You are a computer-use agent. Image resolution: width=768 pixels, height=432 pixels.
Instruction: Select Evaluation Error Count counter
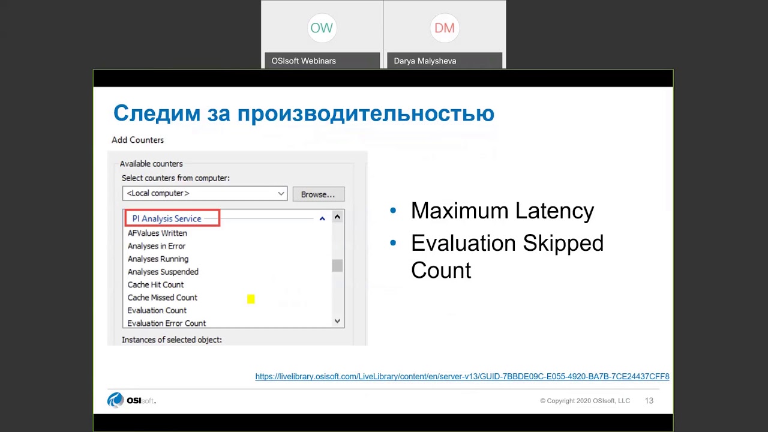click(167, 323)
